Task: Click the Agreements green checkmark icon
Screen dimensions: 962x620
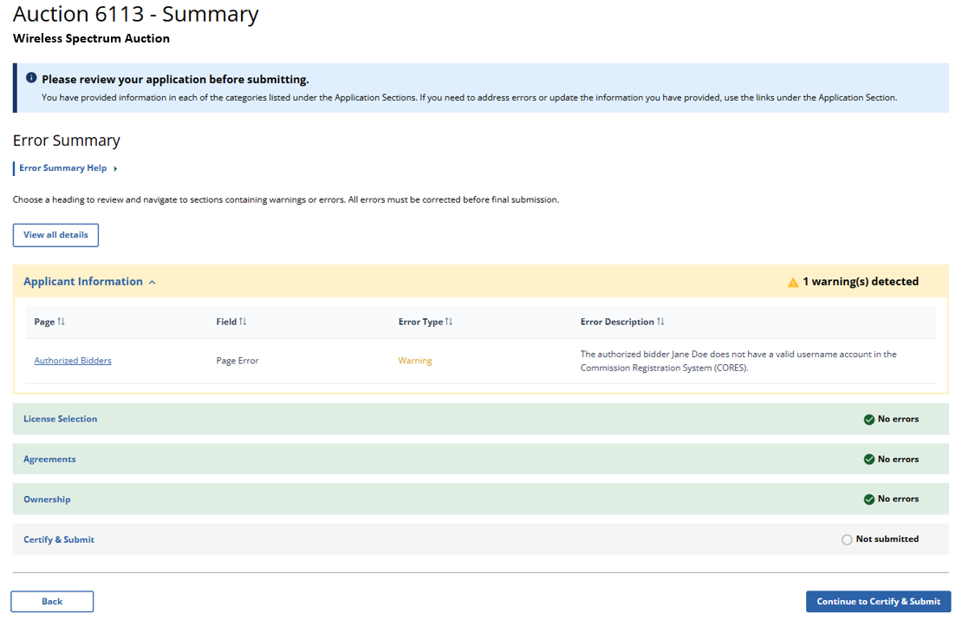Action: pos(868,460)
